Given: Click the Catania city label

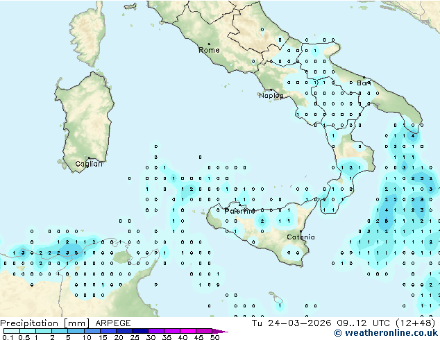Looking at the screenshot, I should click(x=301, y=237).
